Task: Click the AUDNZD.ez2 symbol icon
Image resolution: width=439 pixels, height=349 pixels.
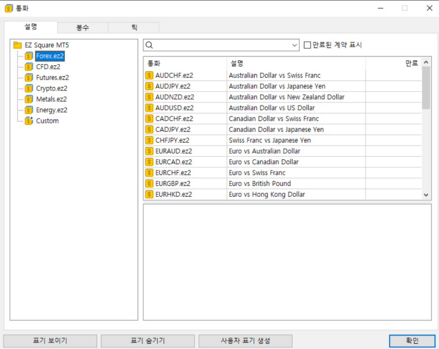Action: coord(149,97)
